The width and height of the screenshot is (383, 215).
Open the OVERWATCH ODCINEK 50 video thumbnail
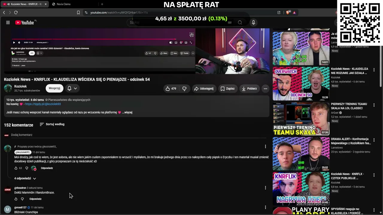[301, 84]
